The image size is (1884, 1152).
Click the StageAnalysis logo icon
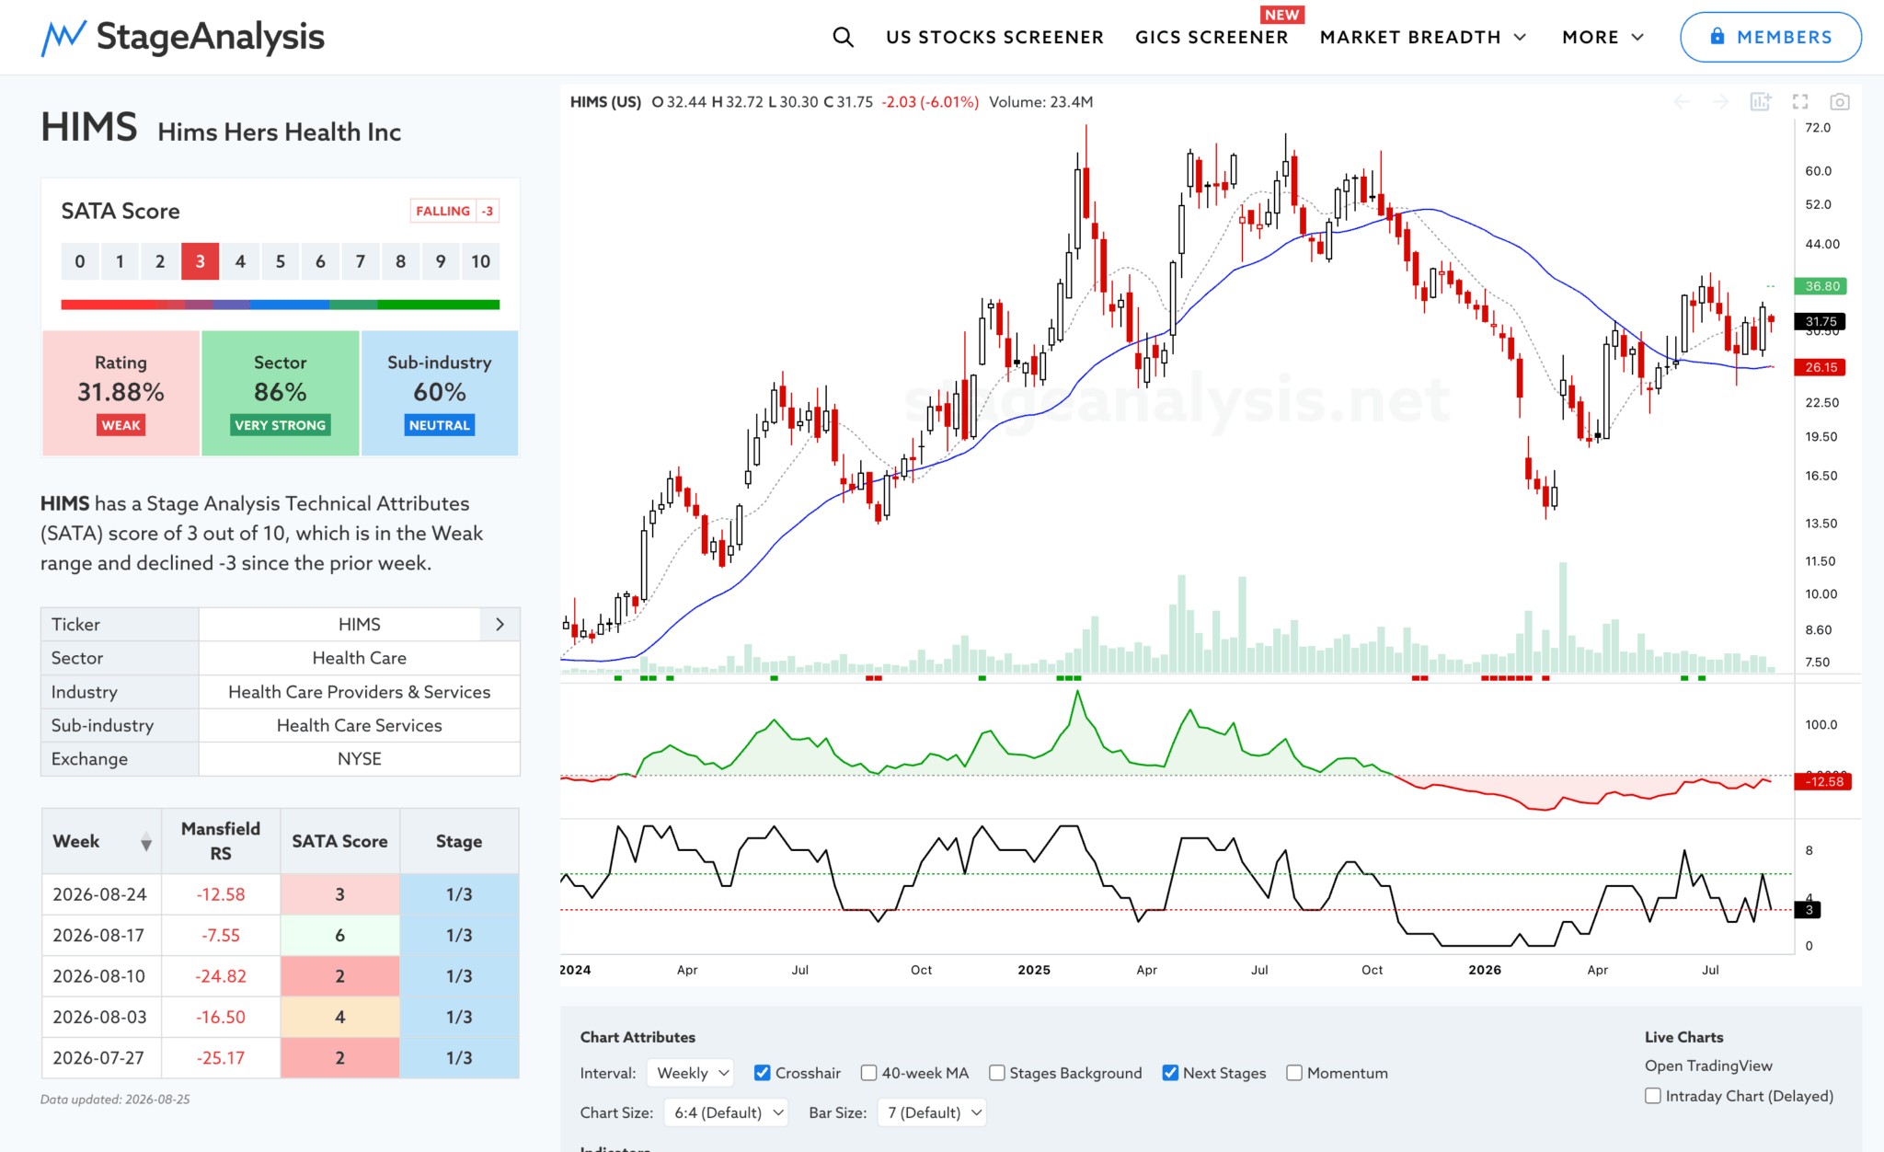(x=63, y=37)
